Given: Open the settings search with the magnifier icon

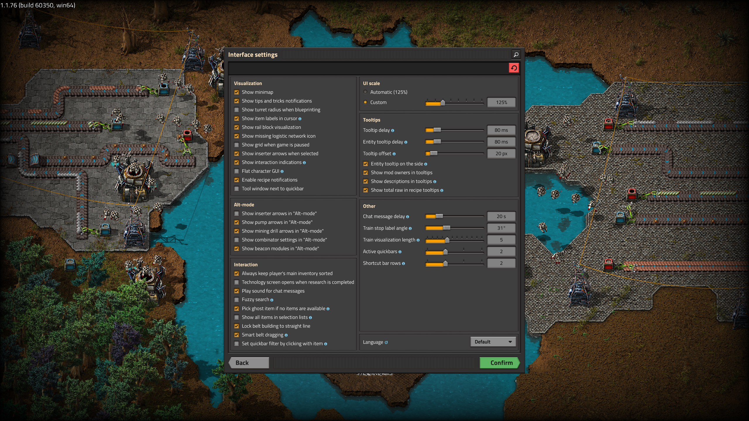Looking at the screenshot, I should click(516, 54).
